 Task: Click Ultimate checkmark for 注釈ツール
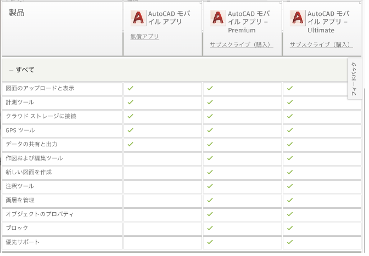click(290, 186)
